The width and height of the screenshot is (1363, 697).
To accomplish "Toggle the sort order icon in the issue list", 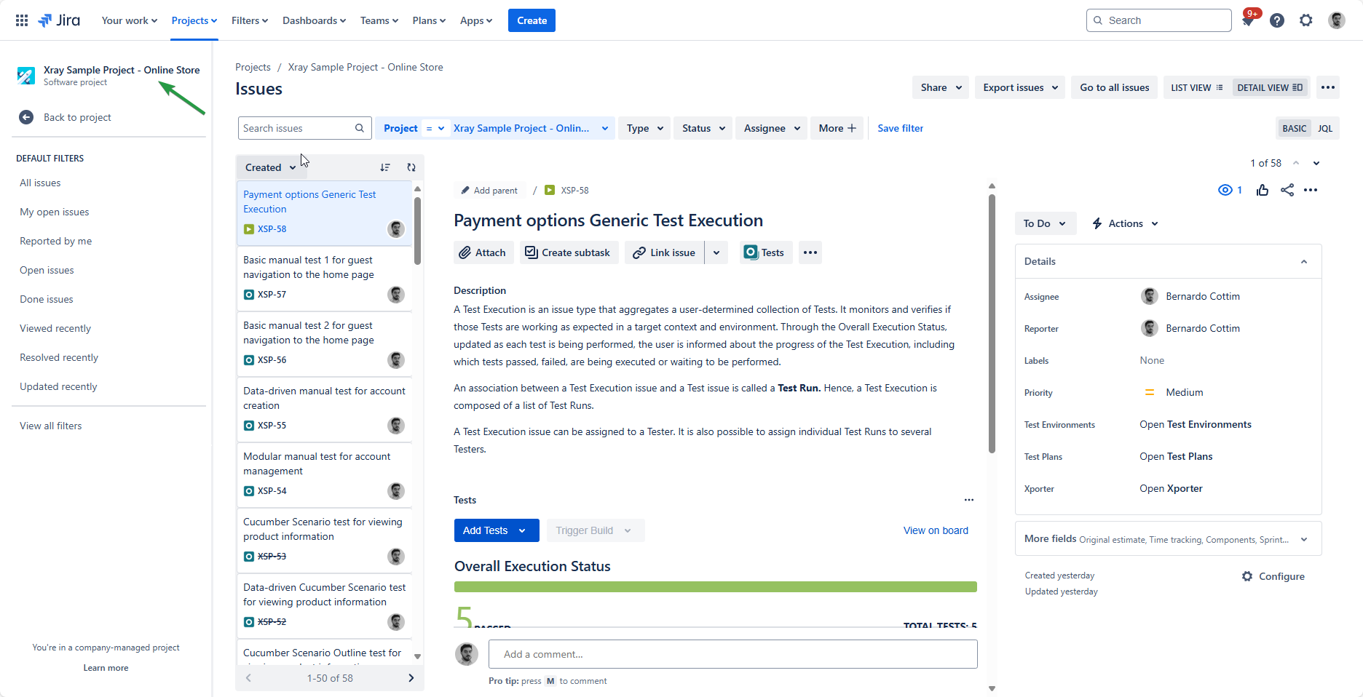I will [385, 167].
